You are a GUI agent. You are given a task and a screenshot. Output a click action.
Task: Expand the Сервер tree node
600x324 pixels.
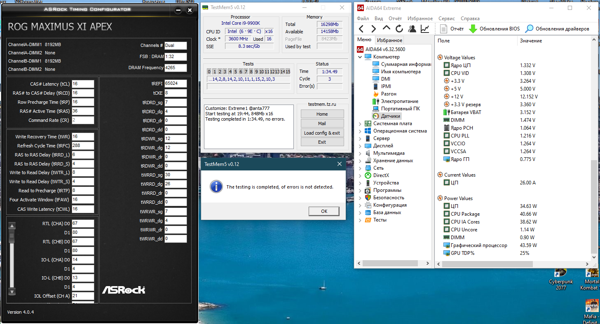(x=360, y=138)
